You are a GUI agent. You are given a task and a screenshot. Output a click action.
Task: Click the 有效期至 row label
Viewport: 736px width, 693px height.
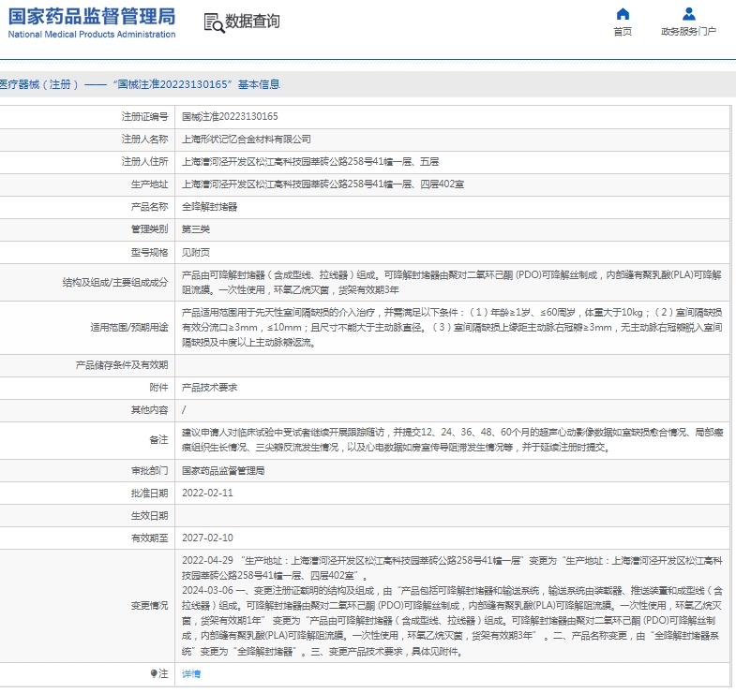click(149, 538)
